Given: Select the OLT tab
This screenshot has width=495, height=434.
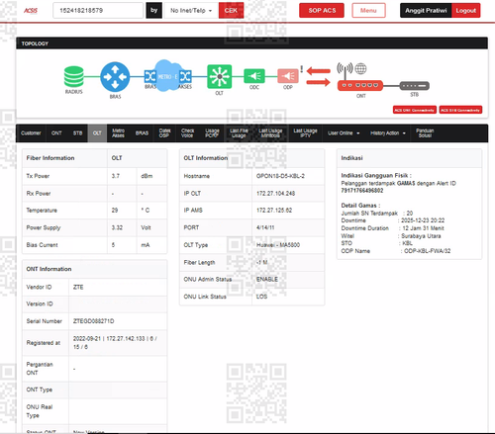Looking at the screenshot, I should [x=97, y=133].
